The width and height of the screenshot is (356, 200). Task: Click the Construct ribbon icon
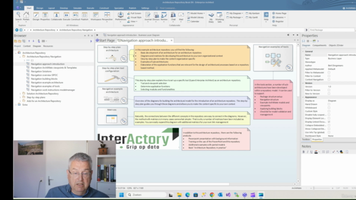click(x=76, y=16)
